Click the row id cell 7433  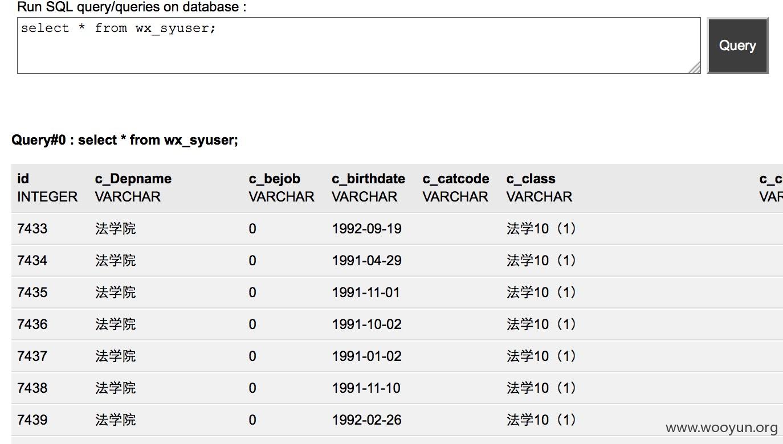pyautogui.click(x=32, y=229)
